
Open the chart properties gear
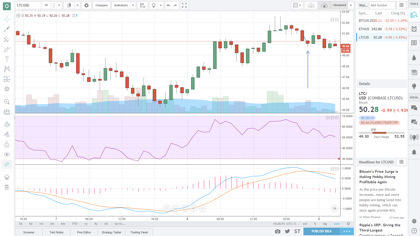(x=86, y=5)
